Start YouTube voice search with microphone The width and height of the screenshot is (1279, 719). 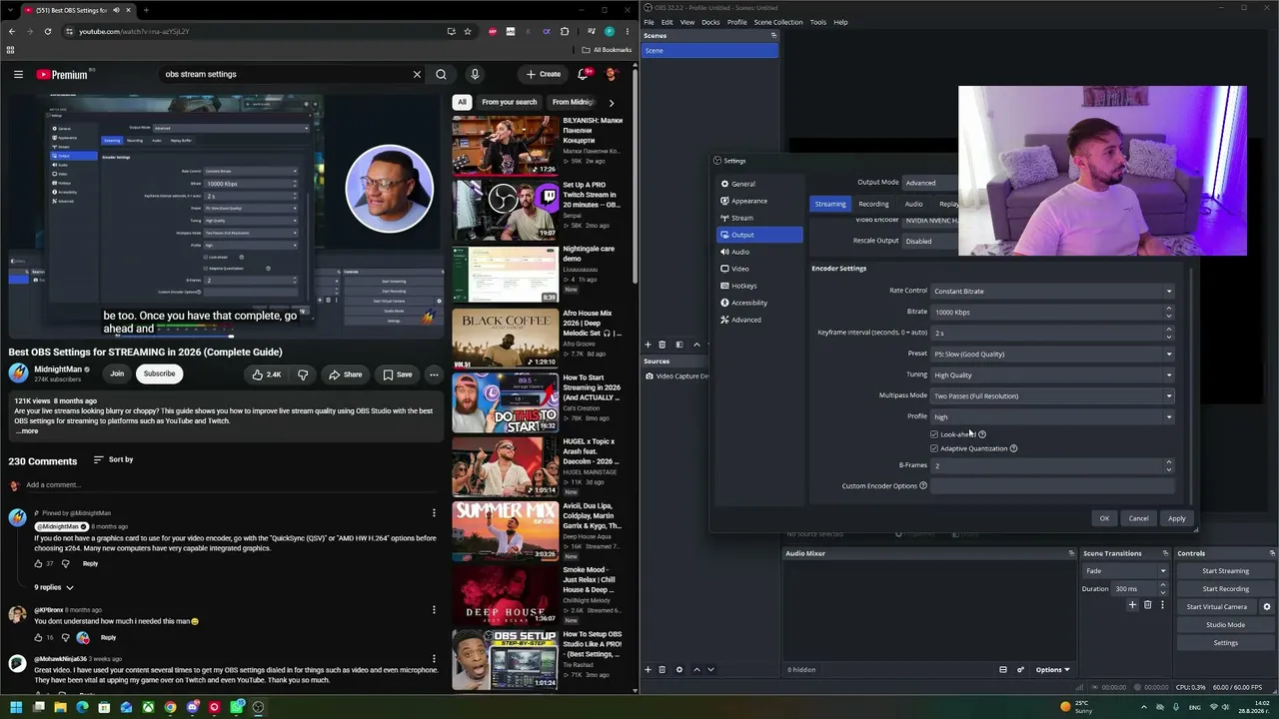pos(475,74)
